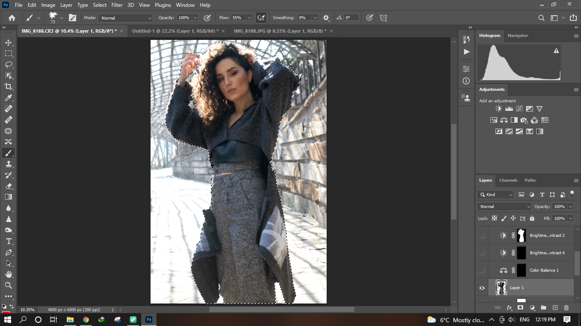Screen dimensions: 581x326
Task: Open the Brush Preset picker arrow
Action: (x=62, y=18)
